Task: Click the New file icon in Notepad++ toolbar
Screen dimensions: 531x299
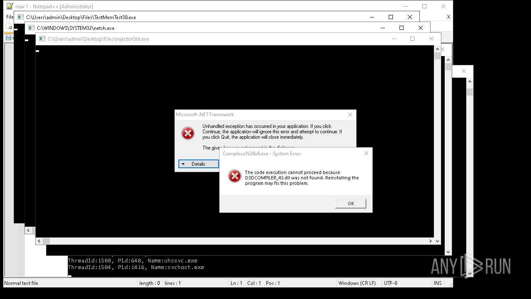Action: (x=10, y=26)
